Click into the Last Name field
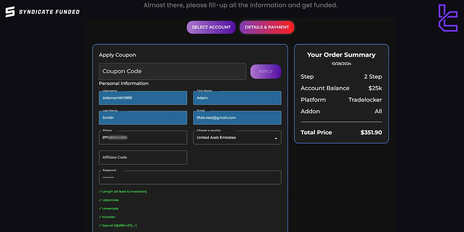Image resolution: width=464 pixels, height=232 pixels. pyautogui.click(x=143, y=118)
